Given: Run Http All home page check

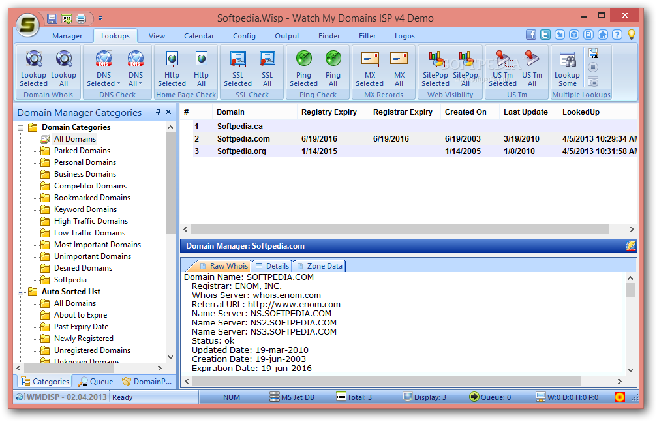Looking at the screenshot, I should pos(201,68).
